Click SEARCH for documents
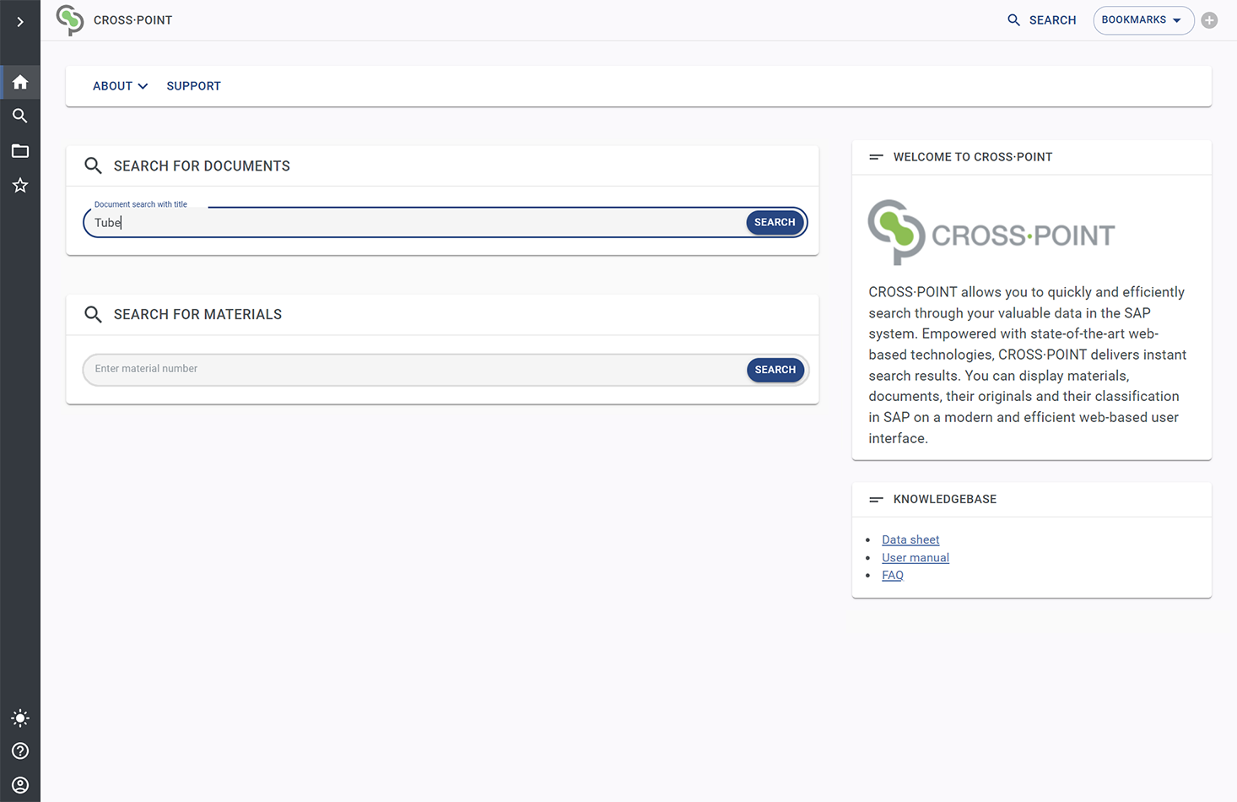The width and height of the screenshot is (1237, 802). click(774, 222)
